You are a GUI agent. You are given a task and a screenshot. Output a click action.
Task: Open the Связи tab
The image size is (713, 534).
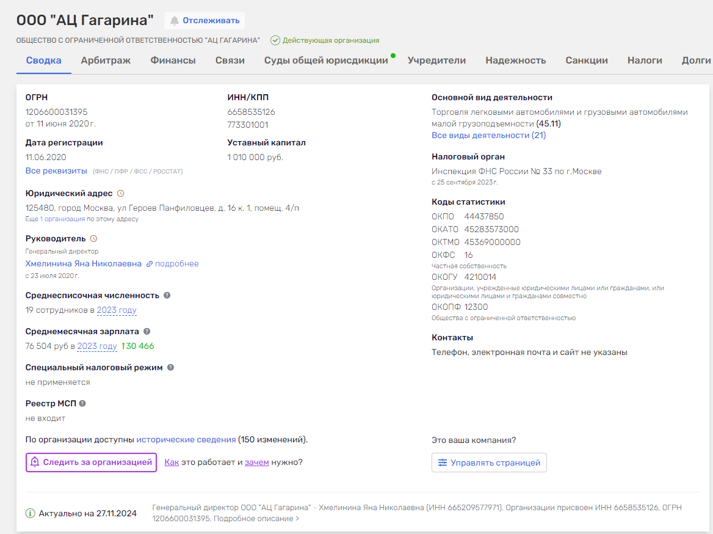click(230, 60)
